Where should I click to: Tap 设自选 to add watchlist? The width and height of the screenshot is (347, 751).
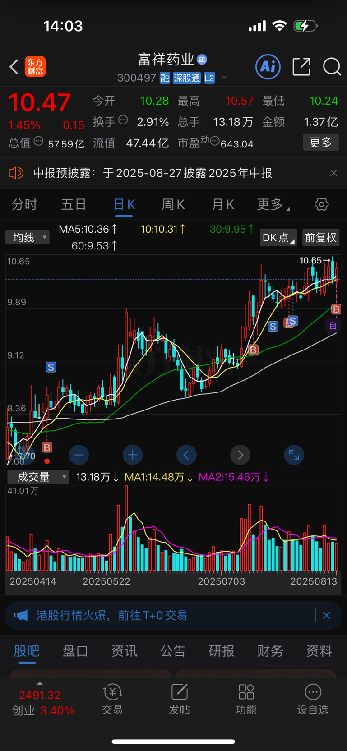[x=313, y=700]
